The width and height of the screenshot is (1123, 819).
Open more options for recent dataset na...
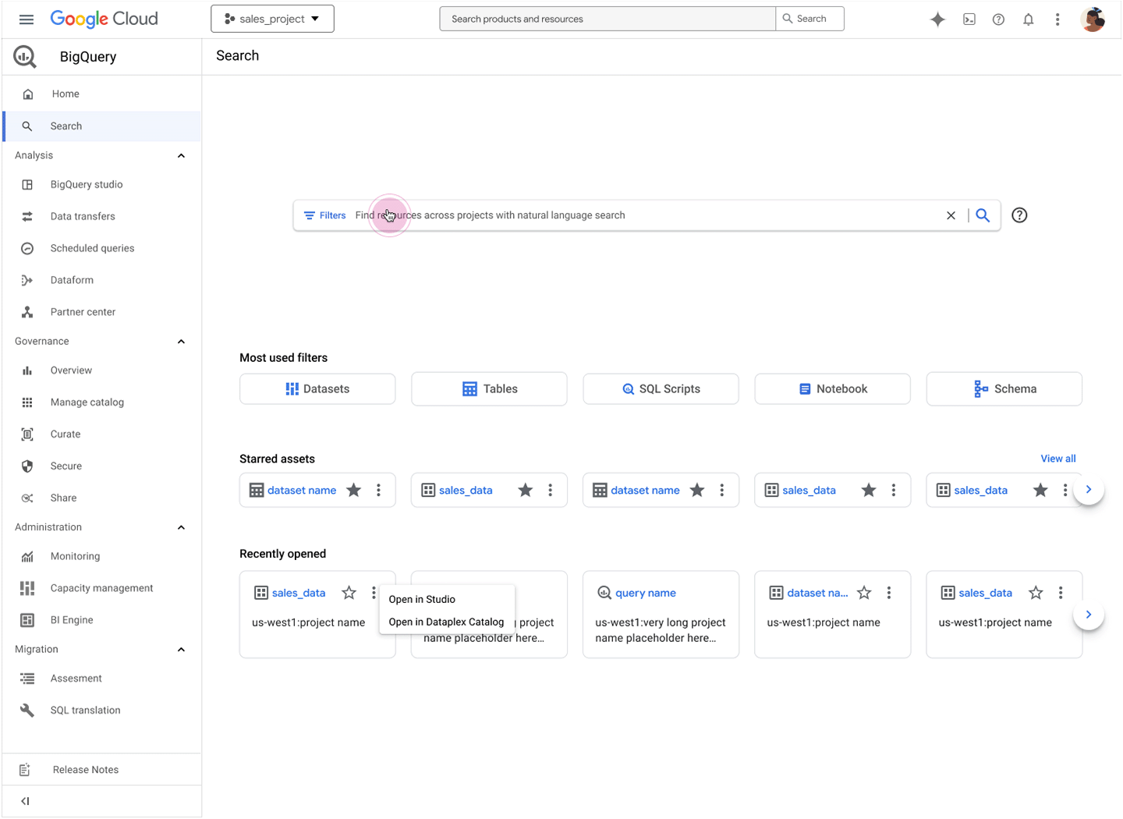tap(889, 593)
